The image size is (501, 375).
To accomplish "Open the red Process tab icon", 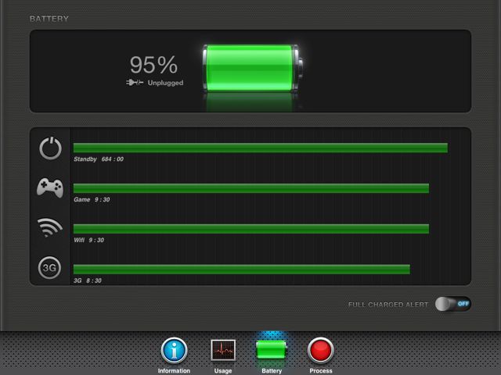I will pos(321,350).
